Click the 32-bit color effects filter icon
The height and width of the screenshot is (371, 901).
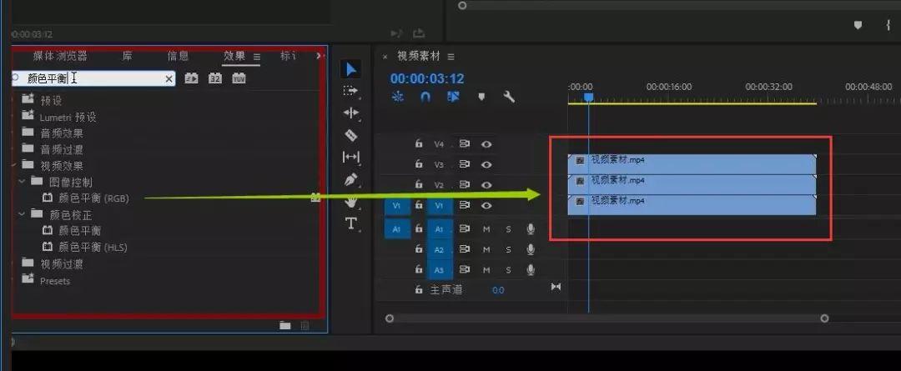tap(215, 78)
